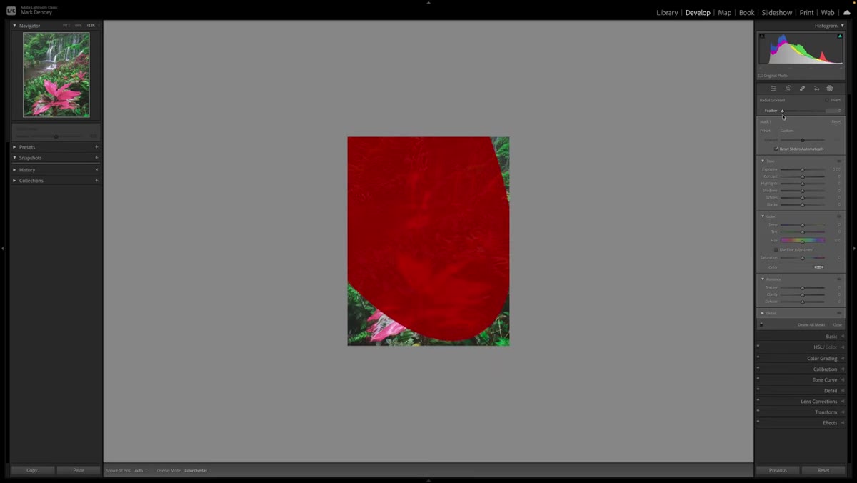
Task: Expand the History panel
Action: 14,170
